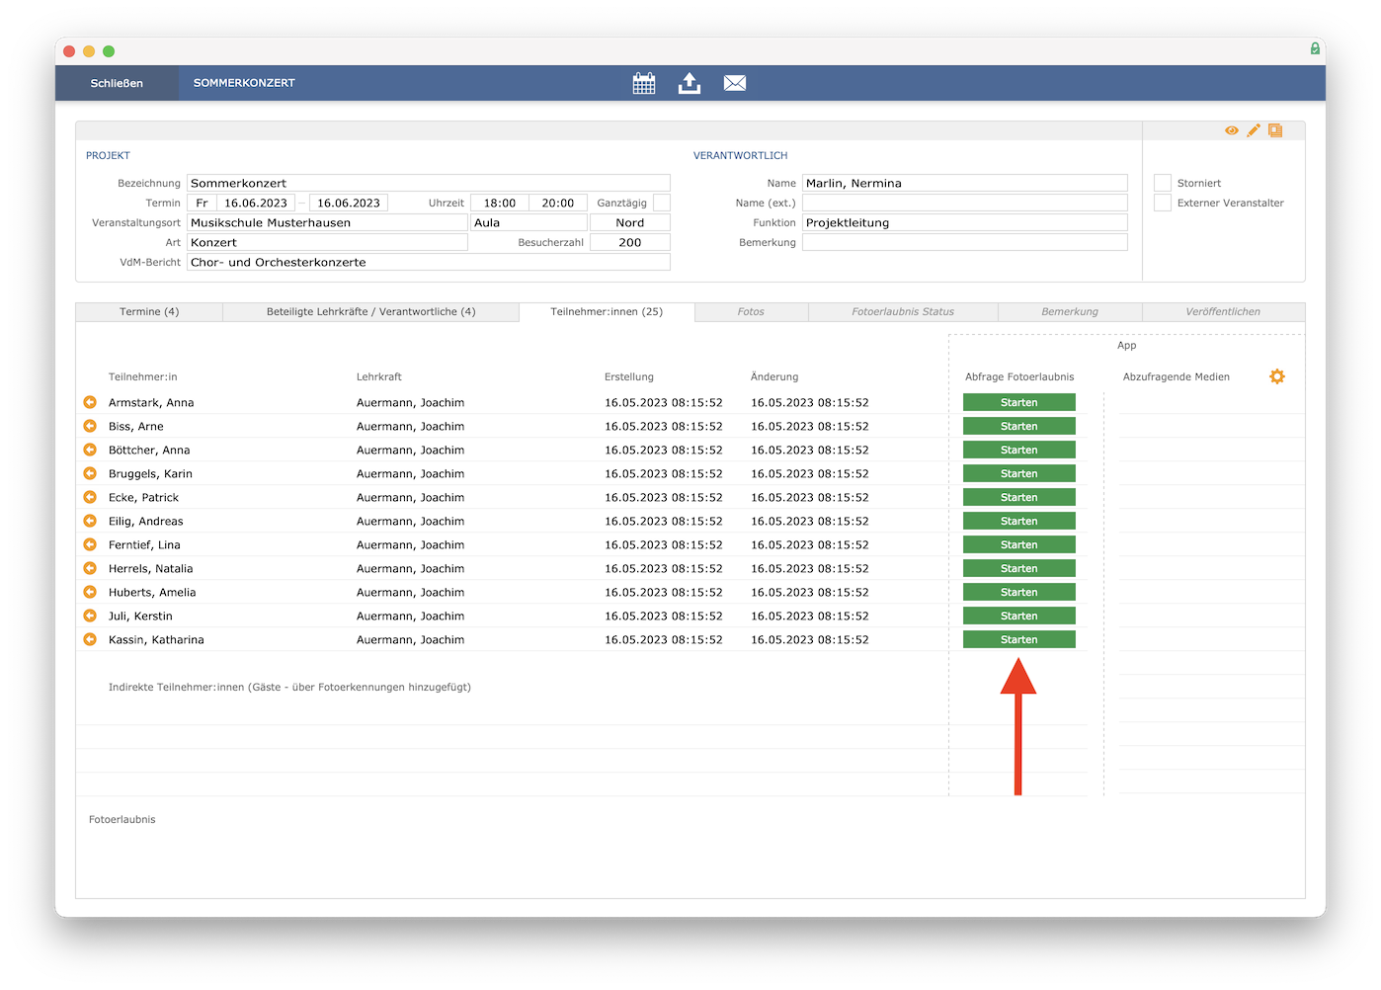Image resolution: width=1381 pixels, height=990 pixels.
Task: Click the green lock icon
Action: tap(1315, 48)
